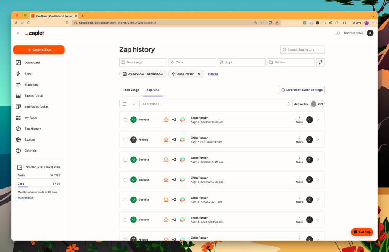389x252 pixels.
Task: Open the Manage Plan link
Action: coord(25,197)
